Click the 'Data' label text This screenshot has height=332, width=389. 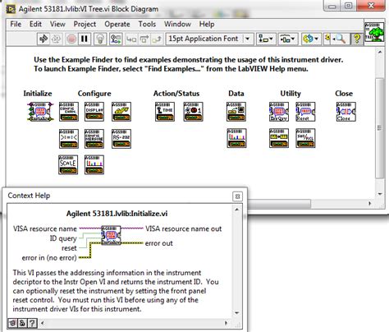(236, 94)
